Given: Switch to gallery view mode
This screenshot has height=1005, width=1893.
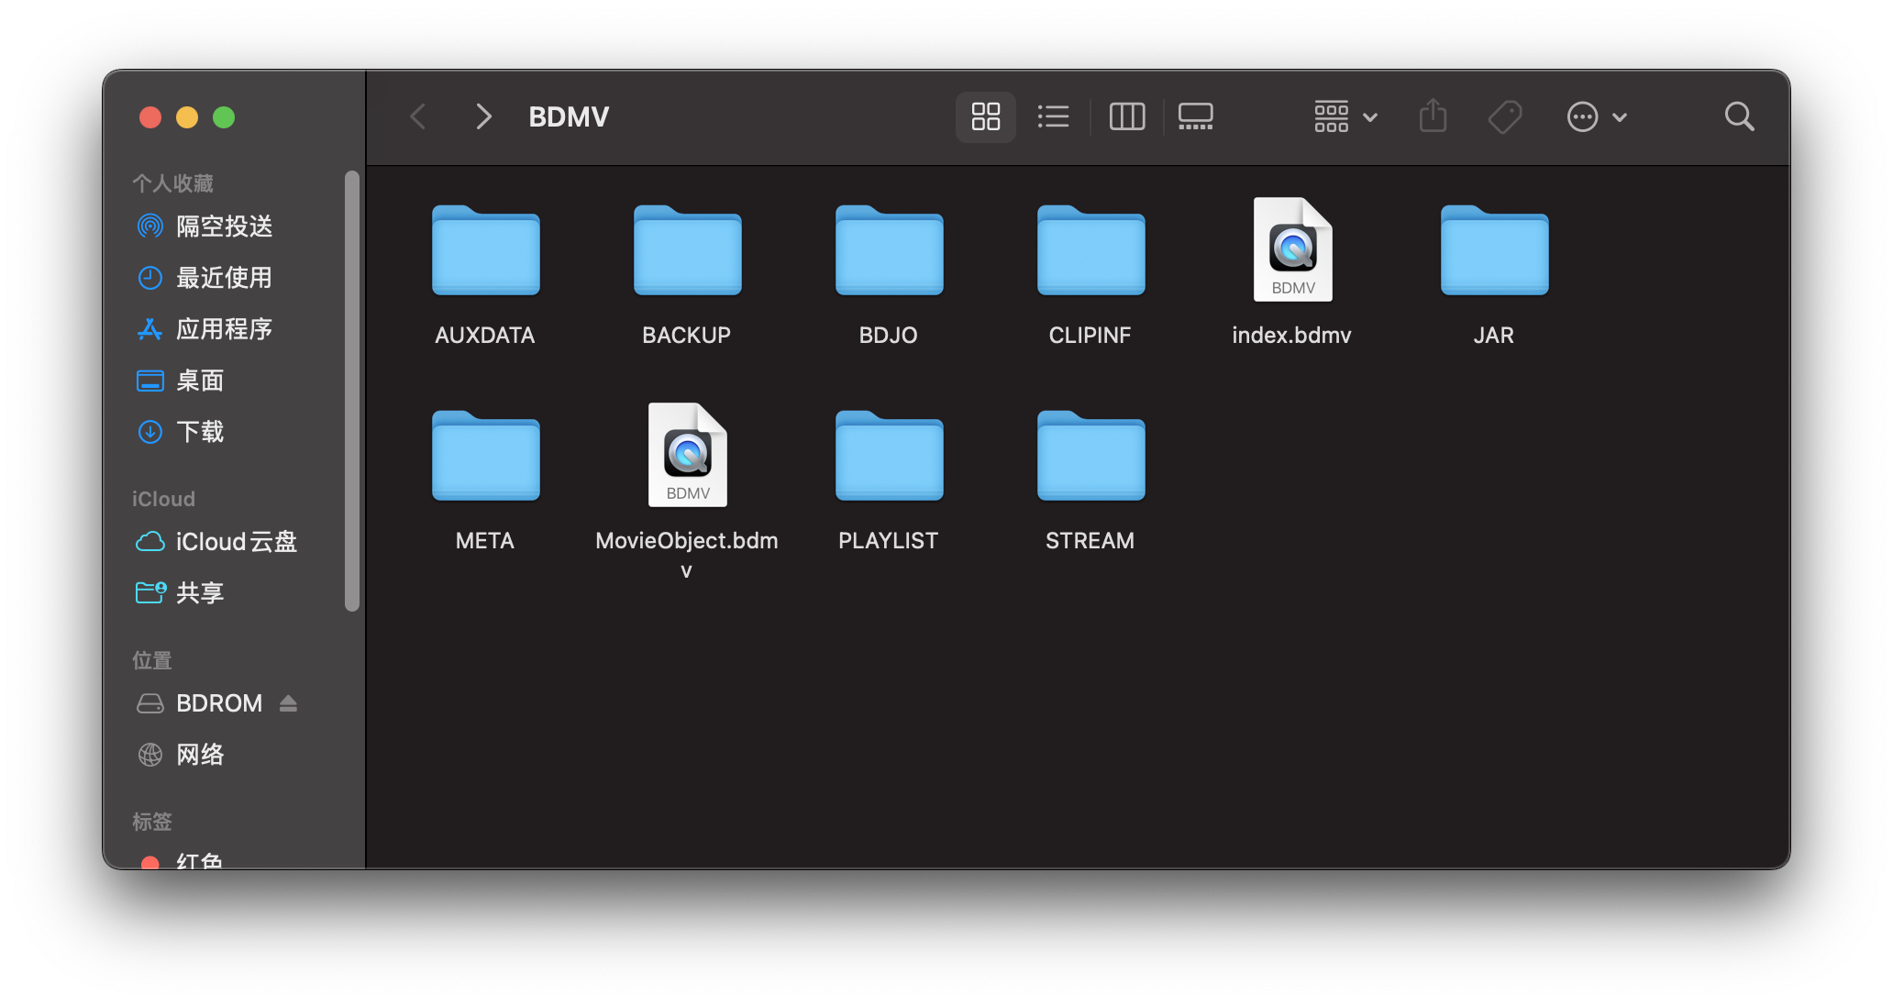Looking at the screenshot, I should (x=1195, y=116).
